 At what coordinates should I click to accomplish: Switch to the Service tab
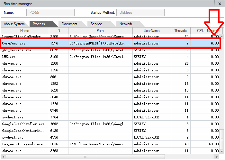[96, 24]
